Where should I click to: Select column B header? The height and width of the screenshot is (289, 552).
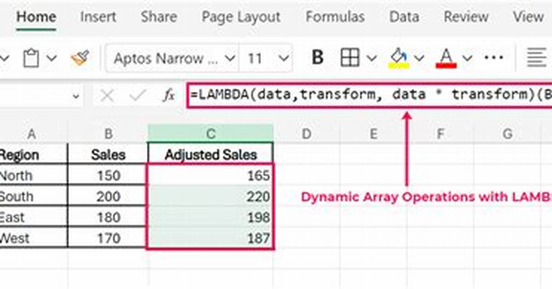coord(108,133)
